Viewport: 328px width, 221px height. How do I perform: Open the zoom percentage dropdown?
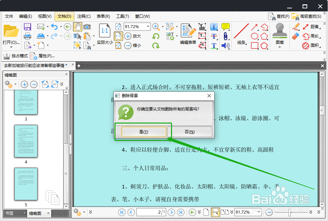149,26
